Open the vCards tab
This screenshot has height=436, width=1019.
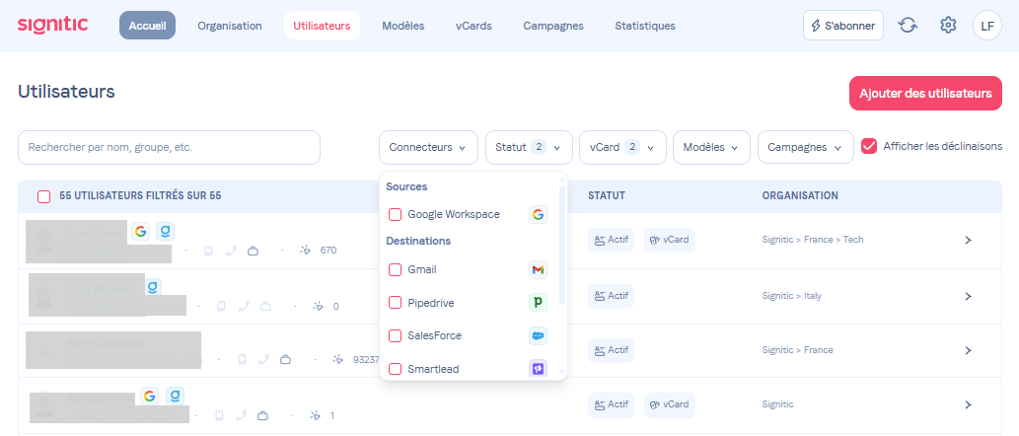point(473,26)
